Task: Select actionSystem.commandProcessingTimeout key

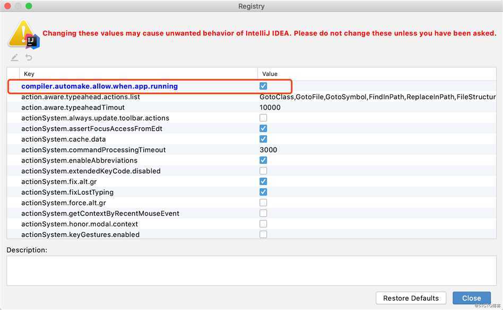Action: pyautogui.click(x=93, y=149)
